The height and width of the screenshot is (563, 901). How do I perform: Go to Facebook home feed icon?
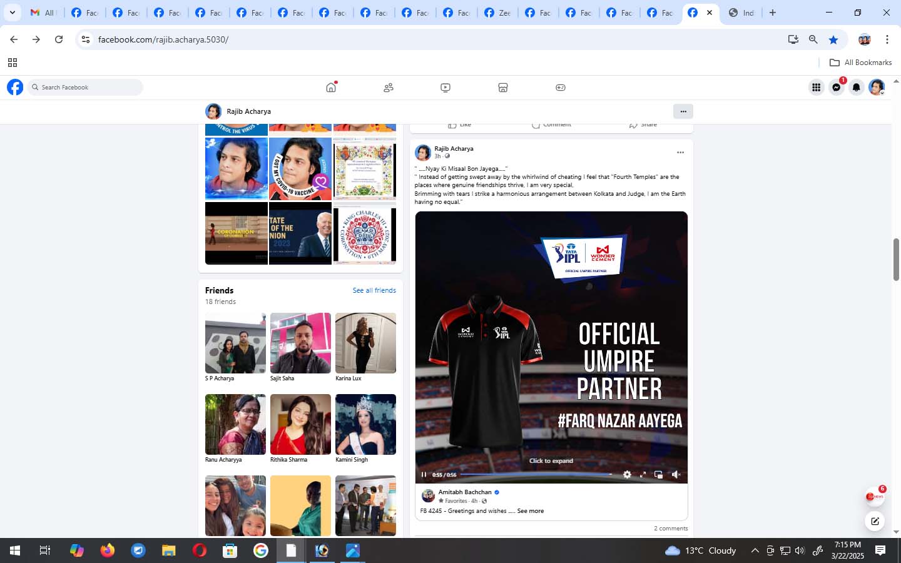(x=331, y=88)
